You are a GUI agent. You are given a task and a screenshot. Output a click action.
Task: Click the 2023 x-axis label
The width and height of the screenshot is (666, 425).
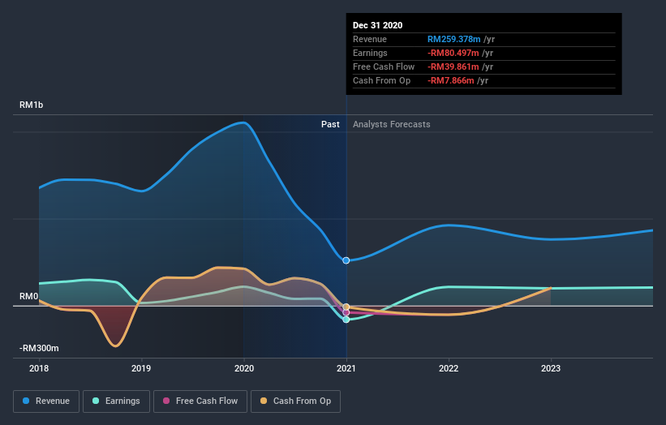tap(551, 368)
